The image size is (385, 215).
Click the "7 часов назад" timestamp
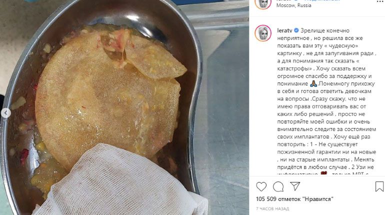coord(272,209)
